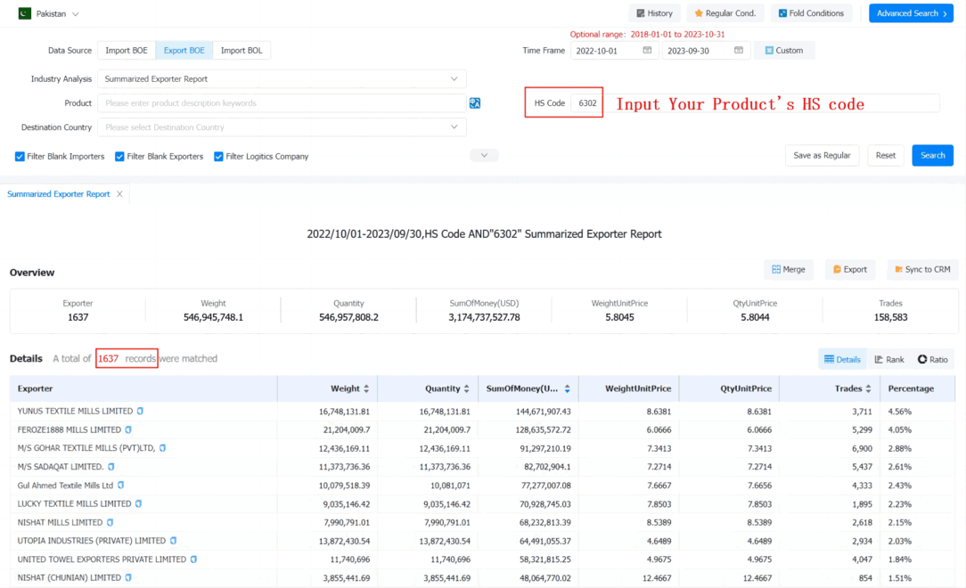The width and height of the screenshot is (966, 588).
Task: Open the Pakistan country dropdown
Action: coord(49,13)
